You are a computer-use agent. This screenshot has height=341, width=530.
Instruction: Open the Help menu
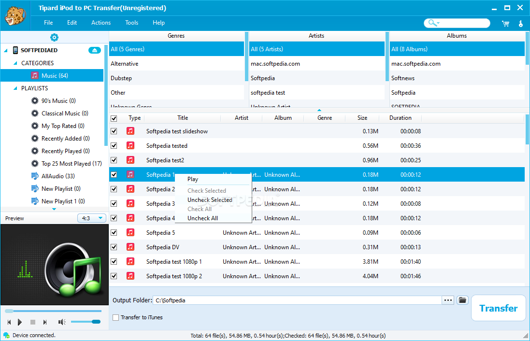pyautogui.click(x=158, y=23)
